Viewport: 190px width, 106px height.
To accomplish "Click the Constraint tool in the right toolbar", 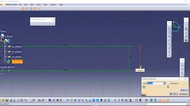I will (186, 29).
